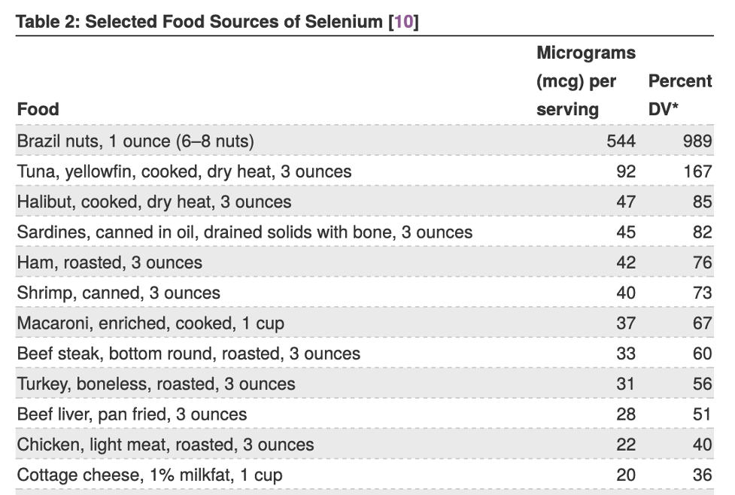The width and height of the screenshot is (735, 495).
Task: Click the Tuna, yellowfin row text
Action: (x=184, y=172)
